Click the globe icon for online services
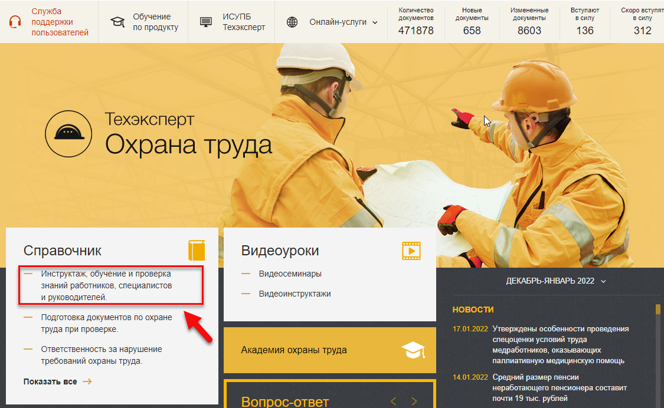The image size is (664, 408). click(x=292, y=22)
